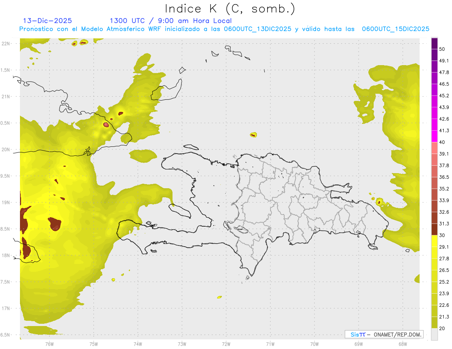
Task: Click the 68W longitude label
Action: (402, 344)
